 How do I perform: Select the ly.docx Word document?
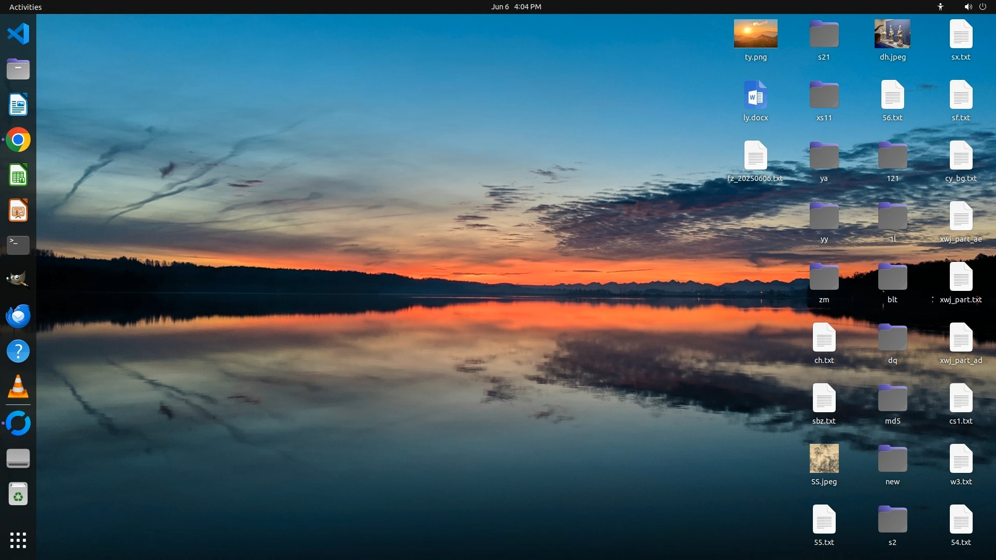[x=755, y=95]
